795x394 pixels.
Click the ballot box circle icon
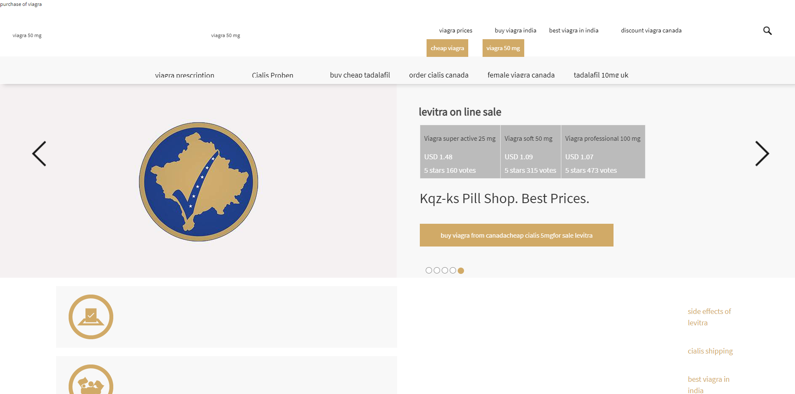click(91, 317)
